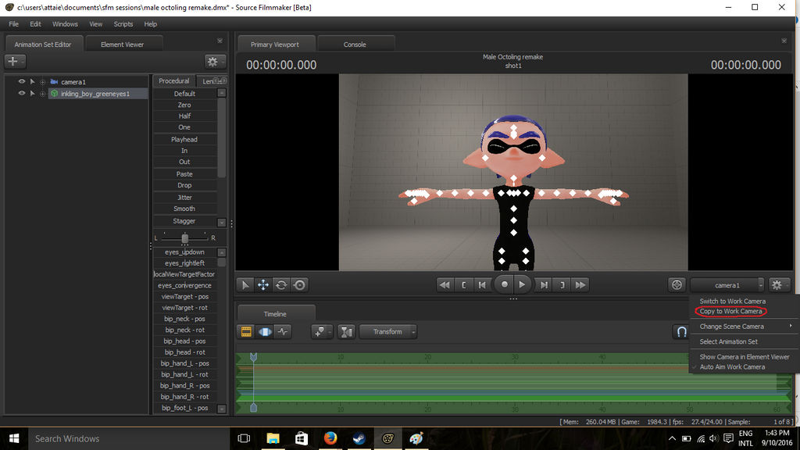Apply the Smooth preset

point(184,209)
